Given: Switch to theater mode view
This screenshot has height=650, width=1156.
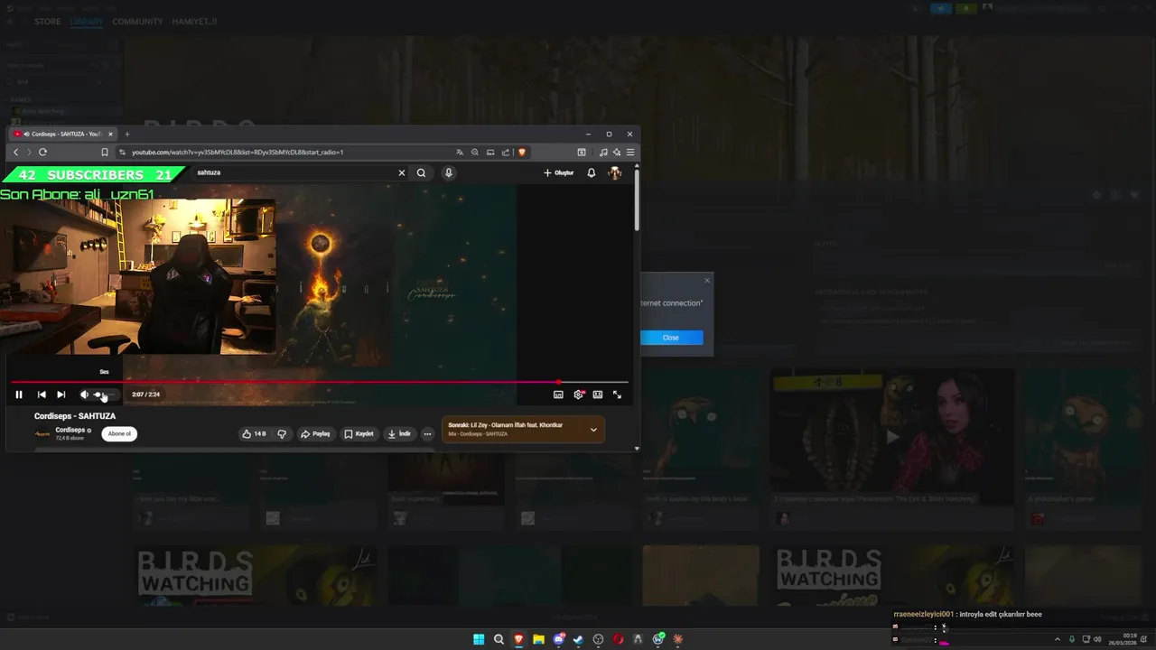Looking at the screenshot, I should point(598,395).
